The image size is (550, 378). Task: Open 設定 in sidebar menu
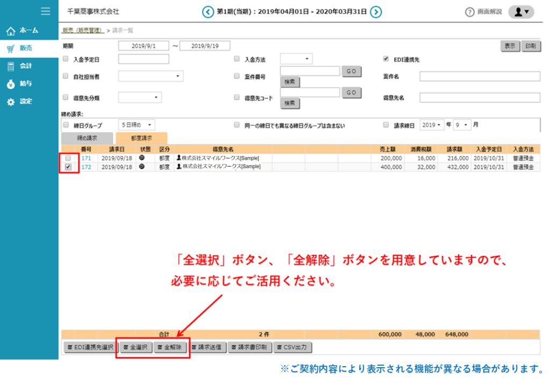tap(29, 102)
